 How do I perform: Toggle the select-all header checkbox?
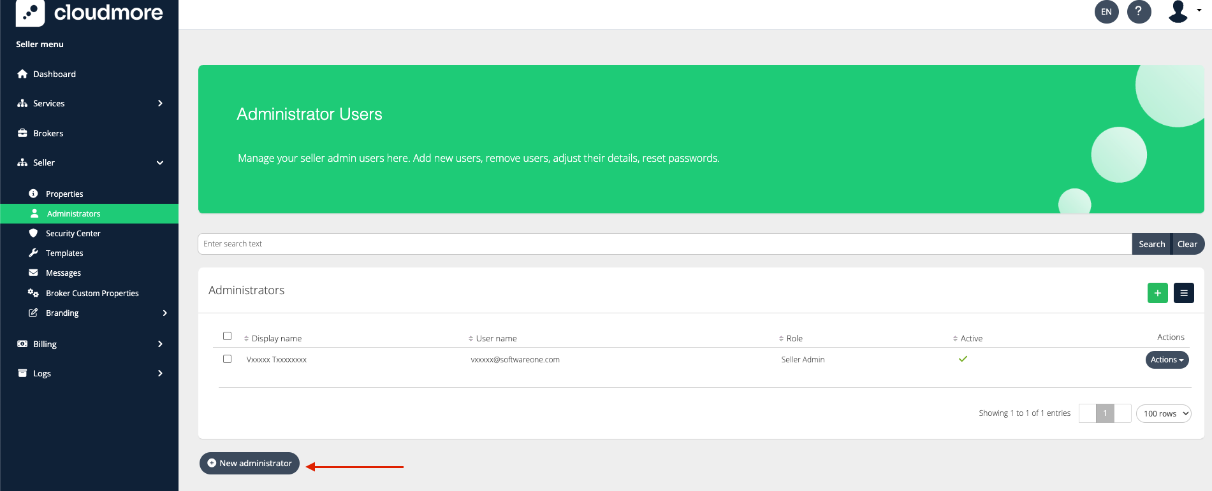tap(227, 336)
